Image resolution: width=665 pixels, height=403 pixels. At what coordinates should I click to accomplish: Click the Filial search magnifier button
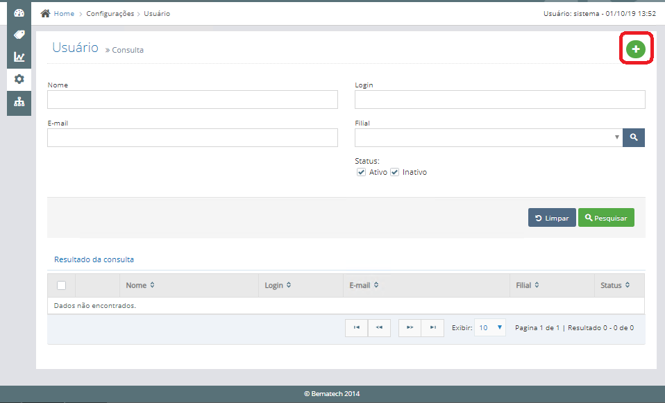(634, 137)
